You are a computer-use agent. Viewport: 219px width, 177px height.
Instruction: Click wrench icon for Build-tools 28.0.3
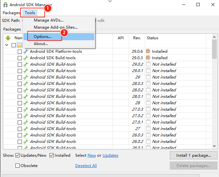point(26,84)
